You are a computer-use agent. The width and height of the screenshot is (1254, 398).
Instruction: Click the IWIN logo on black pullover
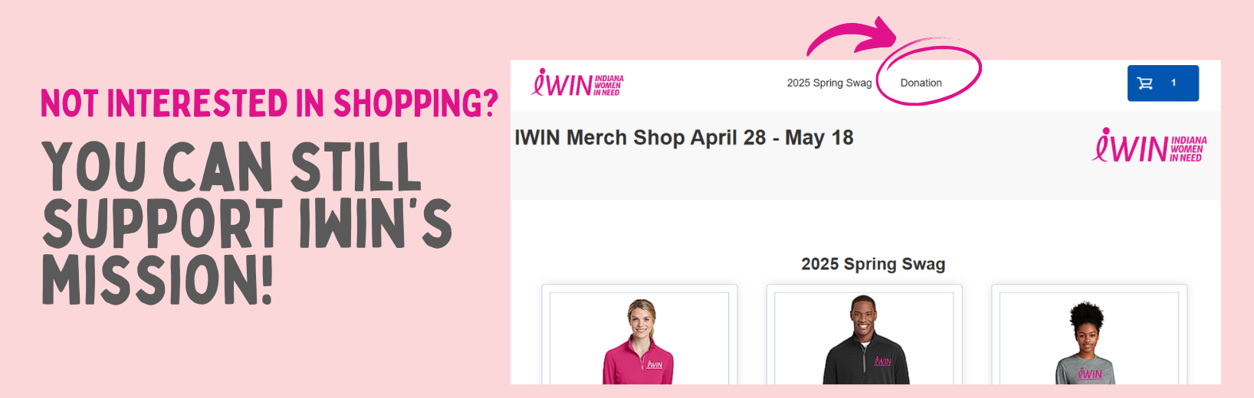(883, 360)
